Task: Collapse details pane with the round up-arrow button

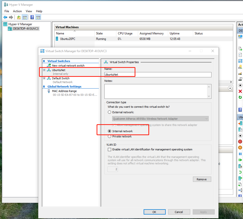Action: tap(230, 88)
